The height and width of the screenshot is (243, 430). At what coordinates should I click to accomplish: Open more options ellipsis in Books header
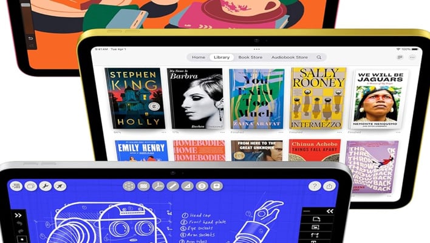tap(414, 57)
